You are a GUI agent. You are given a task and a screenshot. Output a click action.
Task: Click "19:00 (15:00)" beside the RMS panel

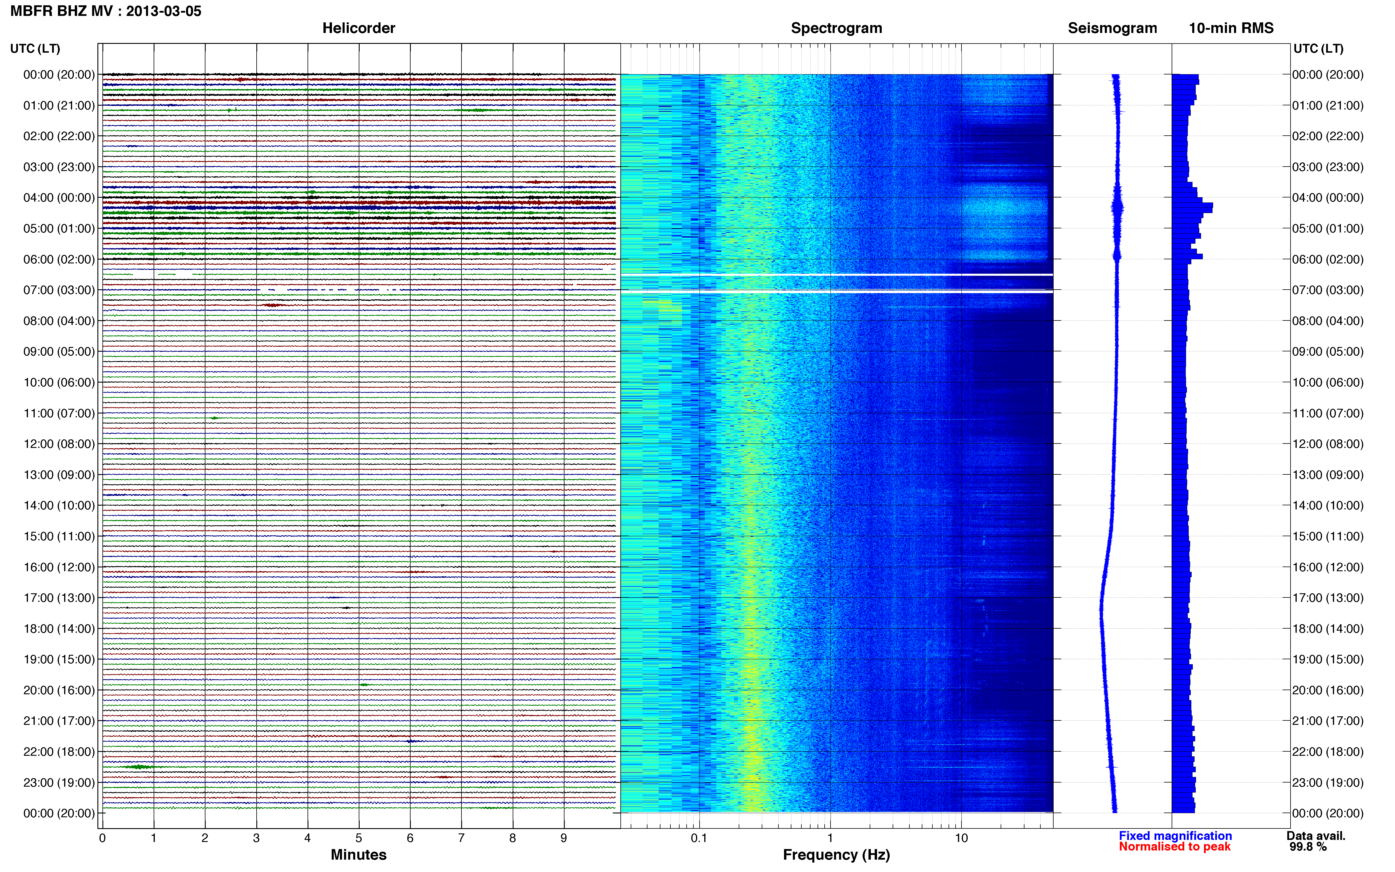tap(1328, 659)
